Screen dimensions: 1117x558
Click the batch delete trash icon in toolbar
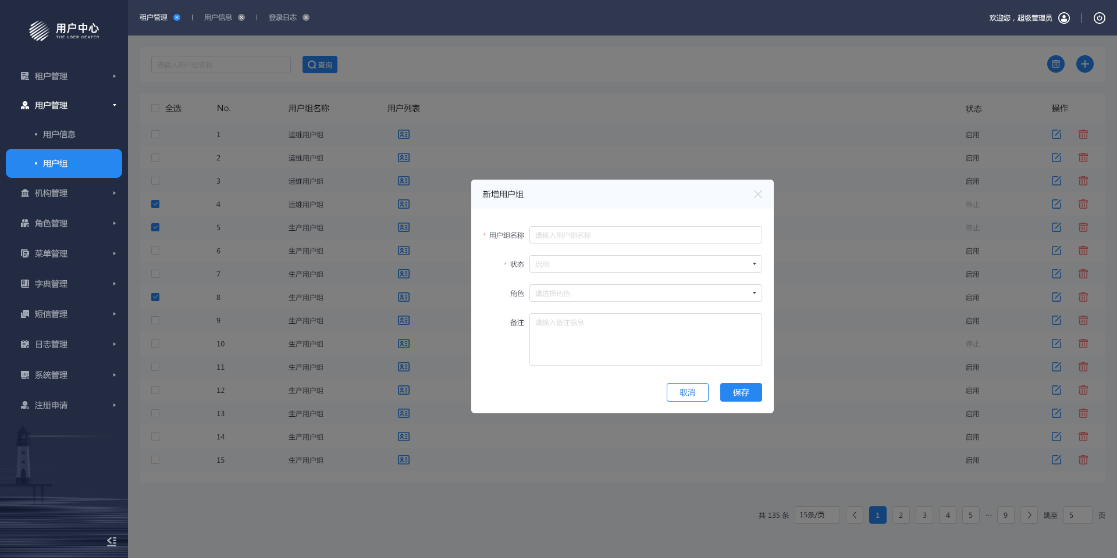1055,64
